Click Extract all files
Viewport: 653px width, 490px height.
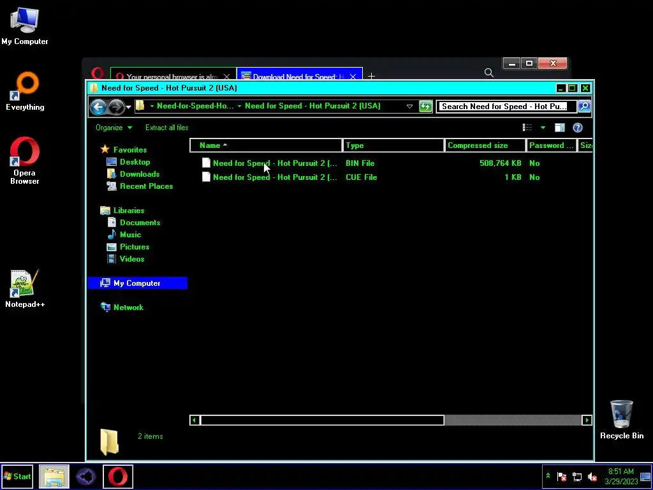pyautogui.click(x=166, y=128)
